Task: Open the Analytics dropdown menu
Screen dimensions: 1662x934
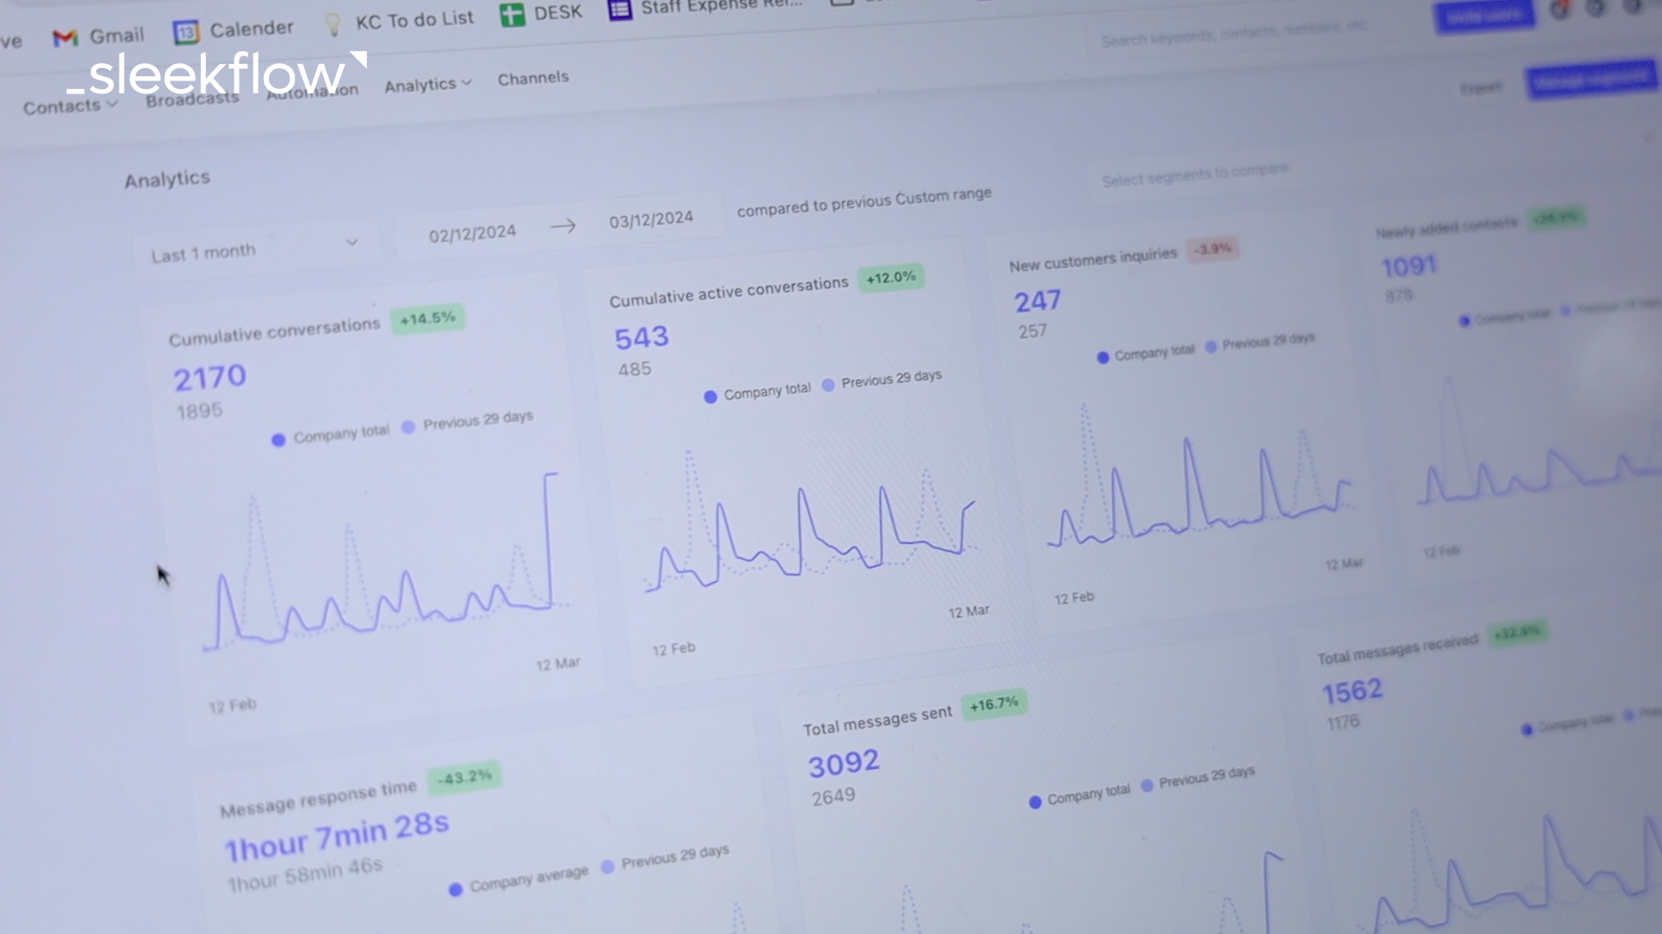Action: pyautogui.click(x=428, y=84)
